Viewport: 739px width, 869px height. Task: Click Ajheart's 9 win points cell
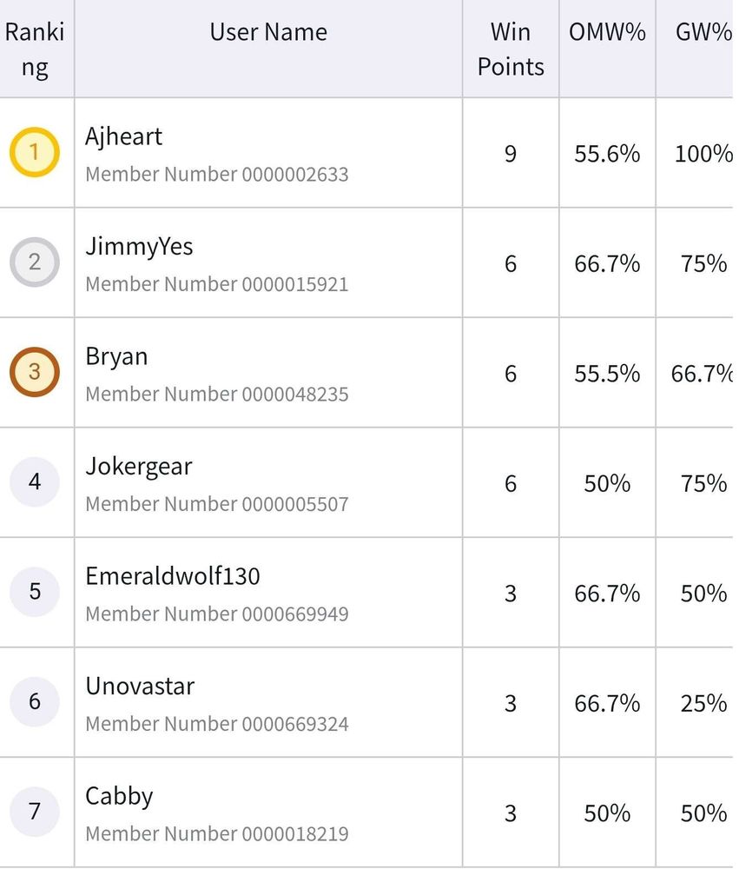click(x=511, y=154)
